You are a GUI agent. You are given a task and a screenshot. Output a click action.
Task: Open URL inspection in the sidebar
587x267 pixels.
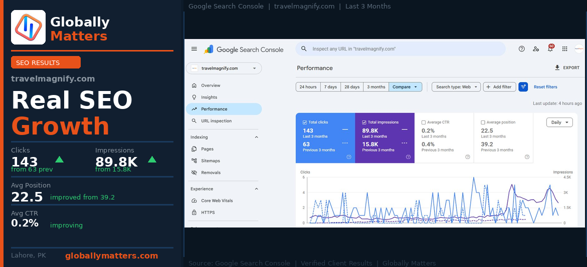(x=224, y=121)
